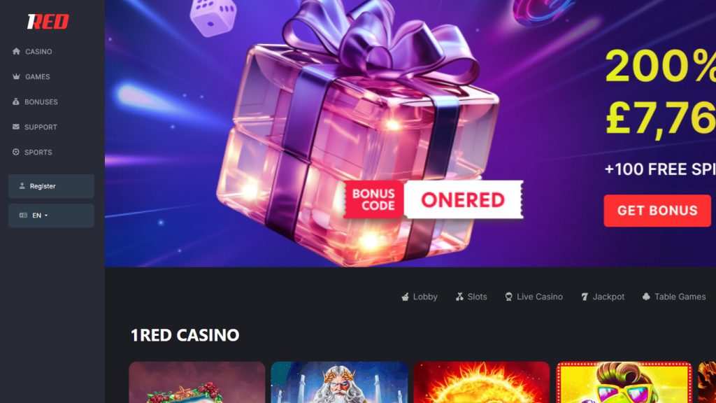Open the fiery sun game thumbnail
The image size is (716, 403).
pos(482,383)
